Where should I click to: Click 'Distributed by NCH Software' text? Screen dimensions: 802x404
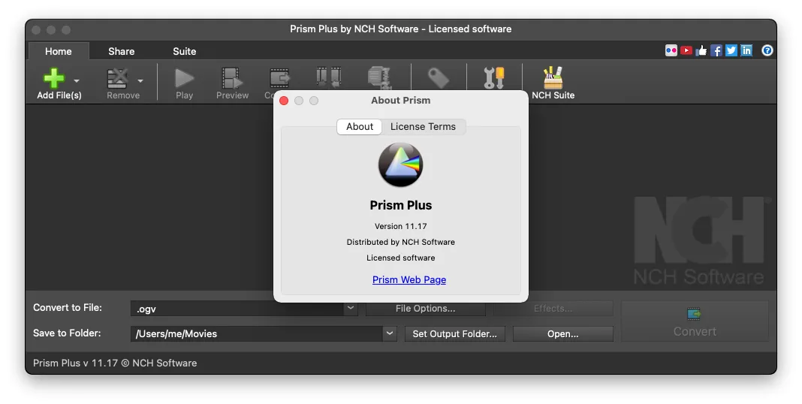pos(400,242)
